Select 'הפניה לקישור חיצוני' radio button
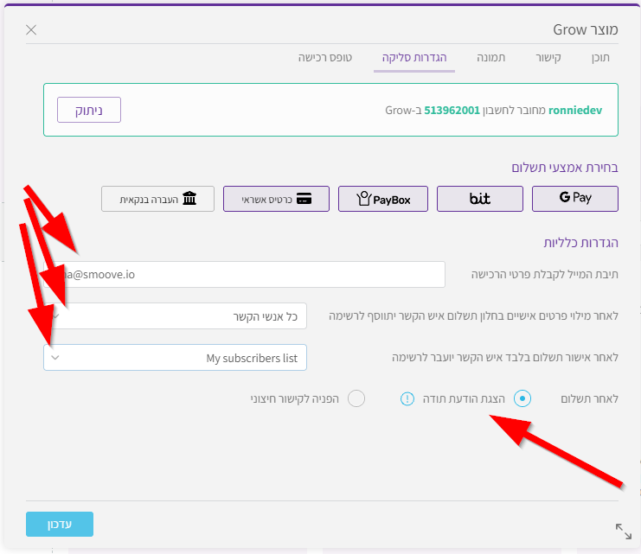 coord(356,398)
